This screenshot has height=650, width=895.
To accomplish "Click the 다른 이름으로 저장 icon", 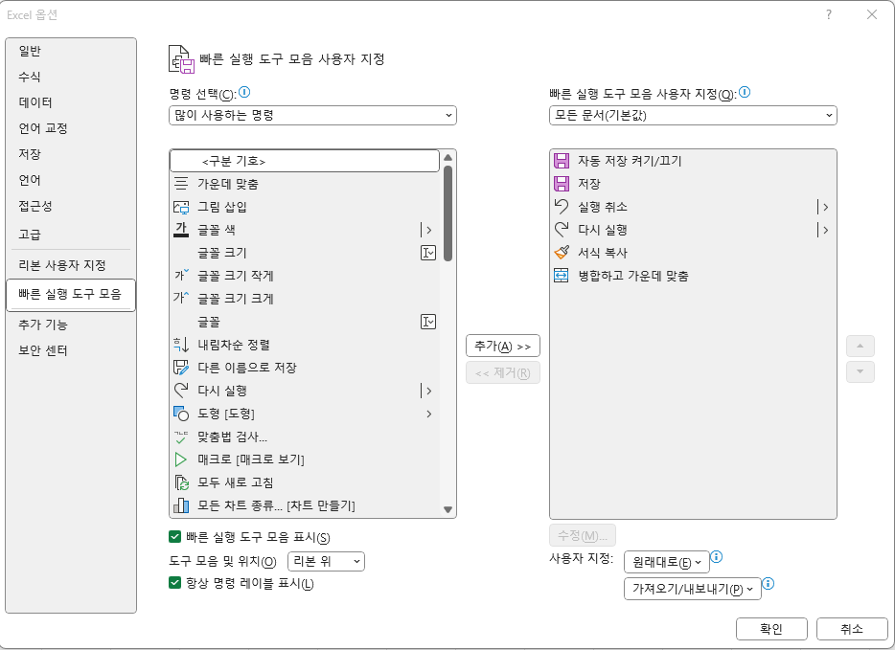I will pyautogui.click(x=181, y=368).
